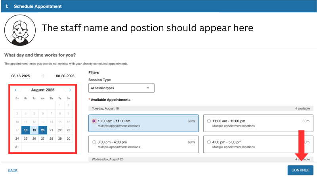
Task: Click the previous month arrow in calendar
Action: point(17,90)
